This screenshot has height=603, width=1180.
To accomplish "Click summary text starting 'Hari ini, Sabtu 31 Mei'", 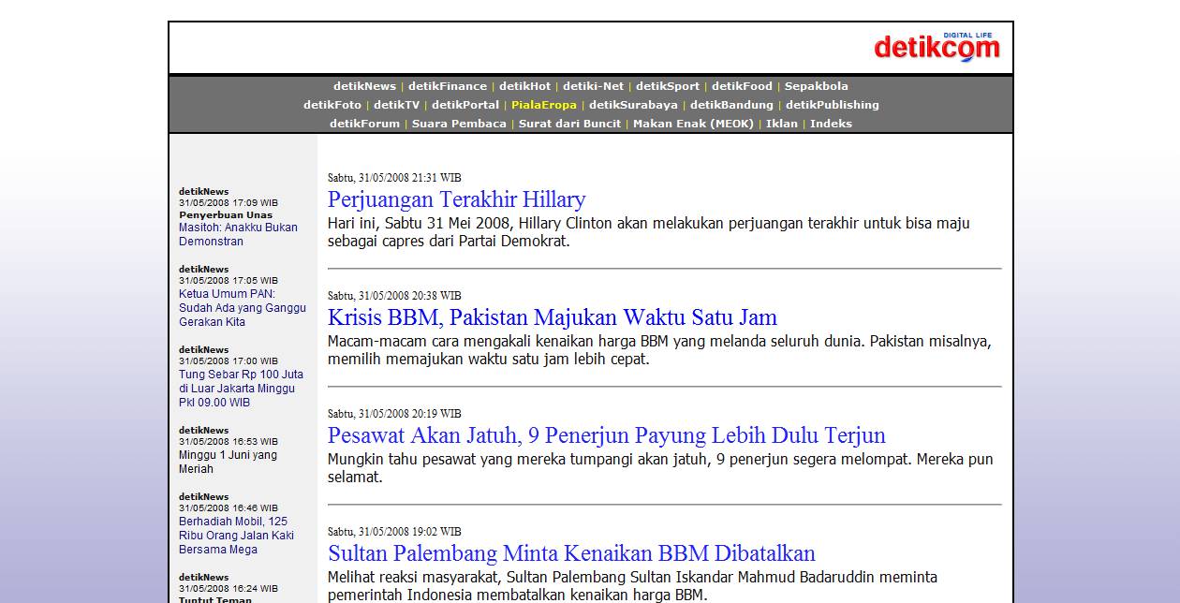I will pyautogui.click(x=649, y=232).
